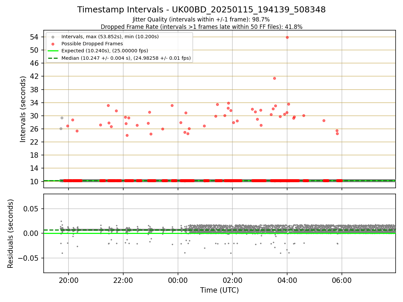Click the 06:00 time tick label

pyautogui.click(x=342, y=280)
